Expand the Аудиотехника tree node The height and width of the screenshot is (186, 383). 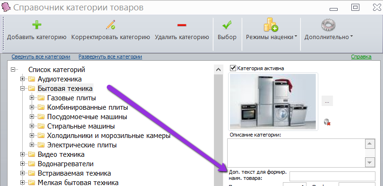pyautogui.click(x=23, y=79)
